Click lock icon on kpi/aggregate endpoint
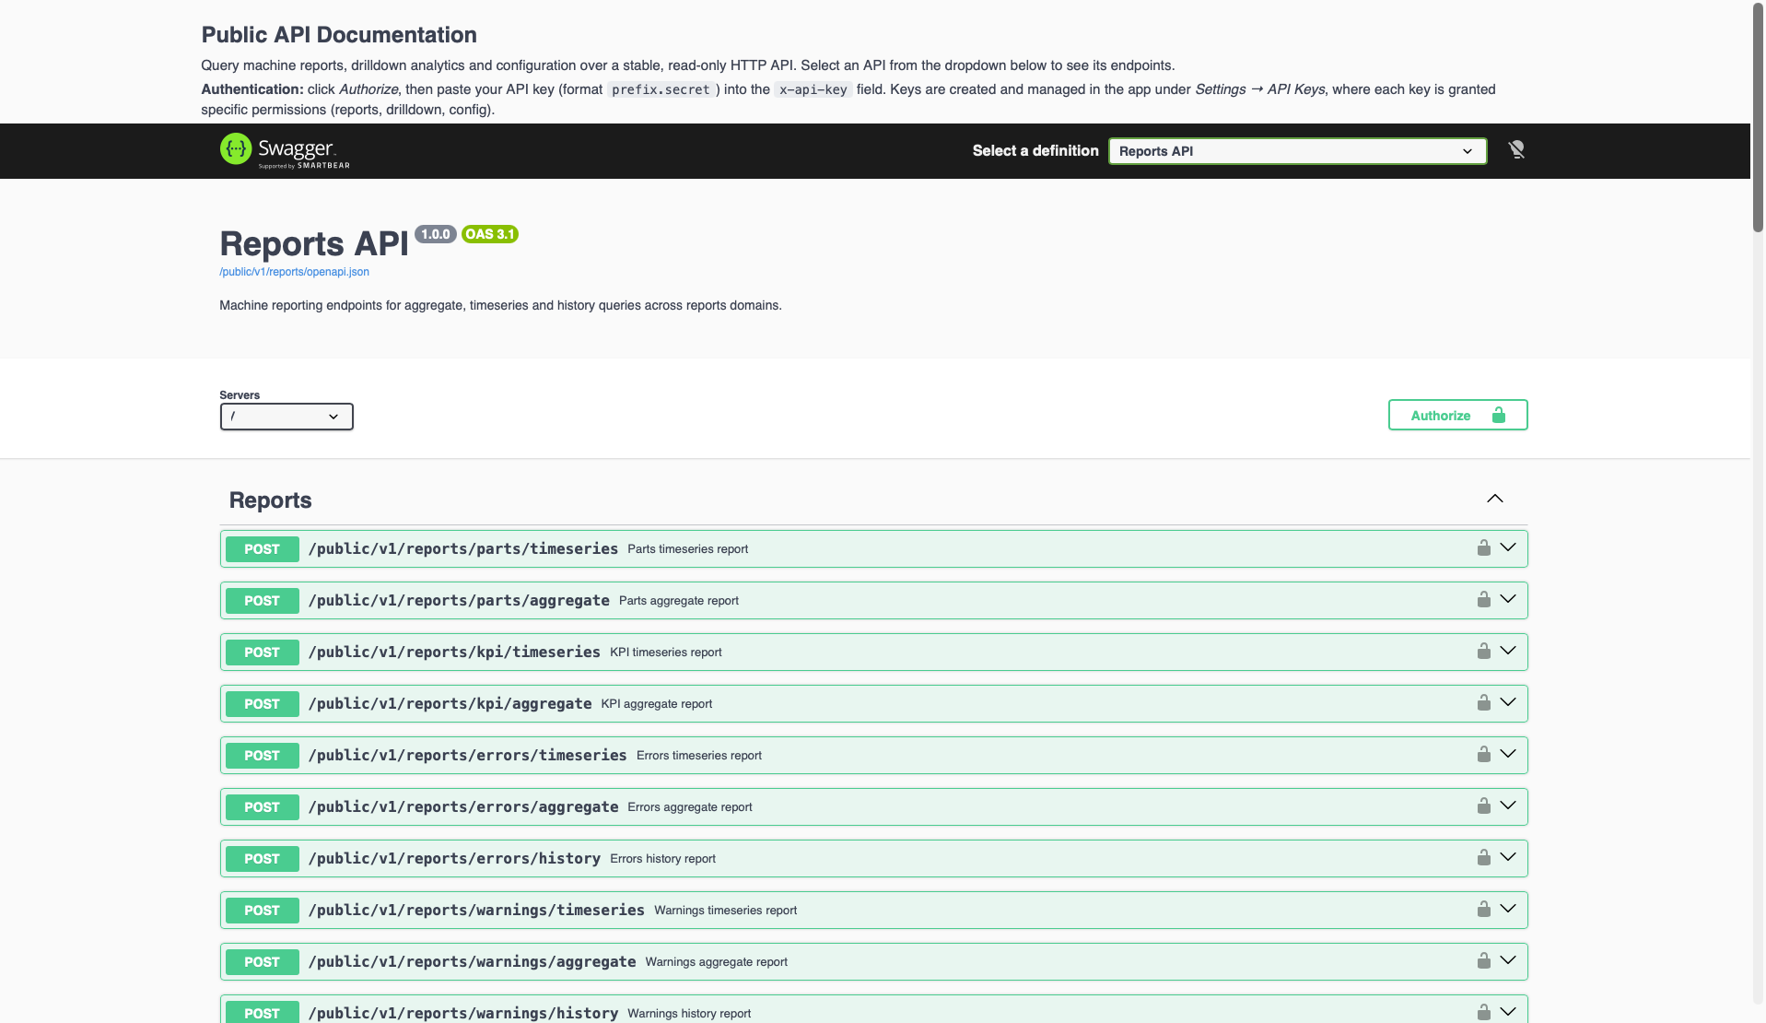The image size is (1766, 1023). click(1483, 702)
